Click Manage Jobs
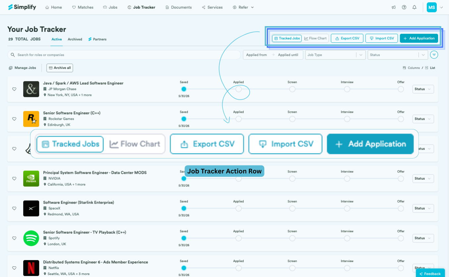Viewport: 449px width, 277px height. 23,68
